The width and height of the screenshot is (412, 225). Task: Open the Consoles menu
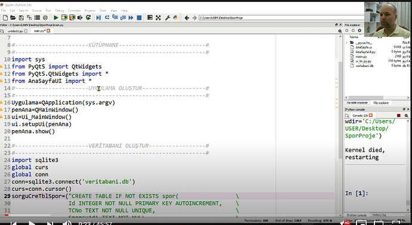click(x=75, y=11)
